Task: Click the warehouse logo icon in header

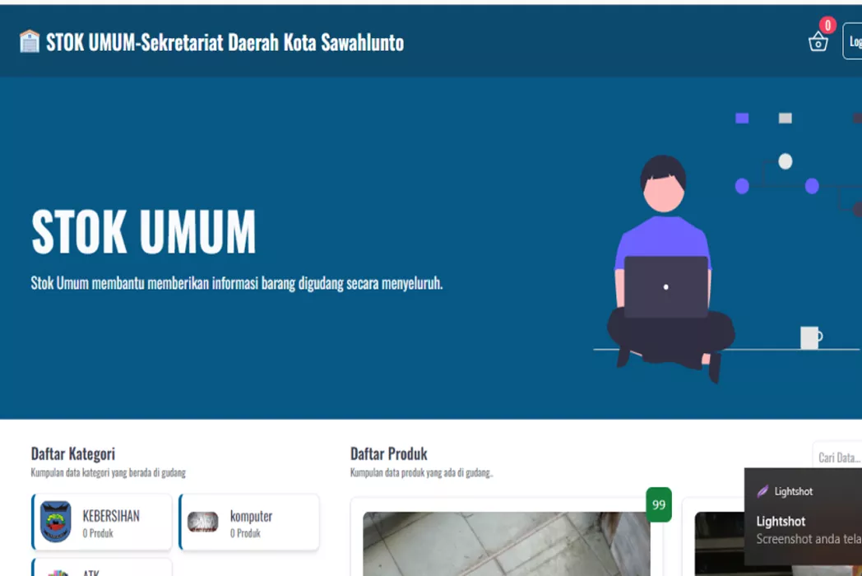Action: point(29,41)
